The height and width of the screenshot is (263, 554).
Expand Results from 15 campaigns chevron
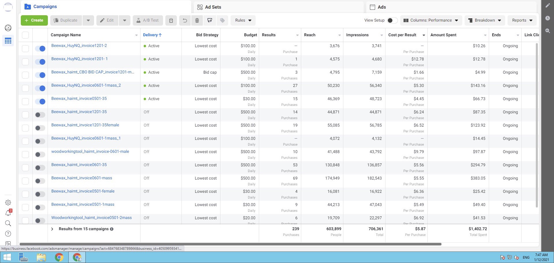(x=52, y=229)
